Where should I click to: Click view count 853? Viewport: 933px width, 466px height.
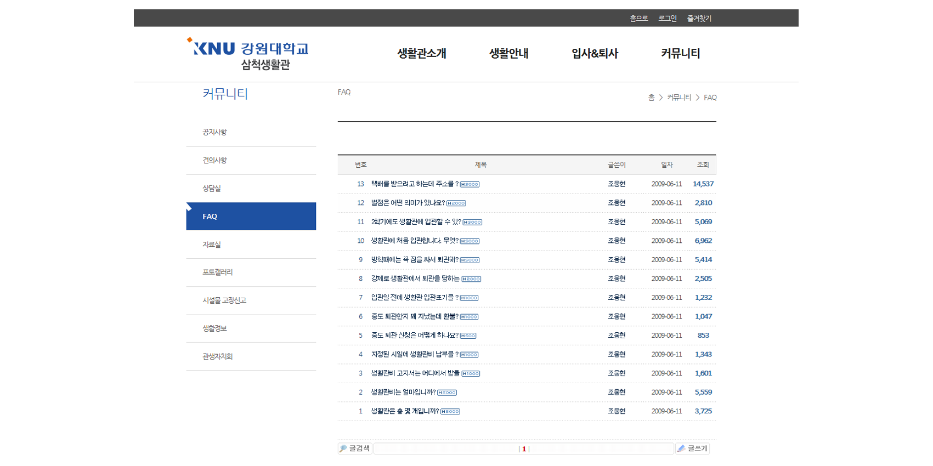click(x=703, y=336)
